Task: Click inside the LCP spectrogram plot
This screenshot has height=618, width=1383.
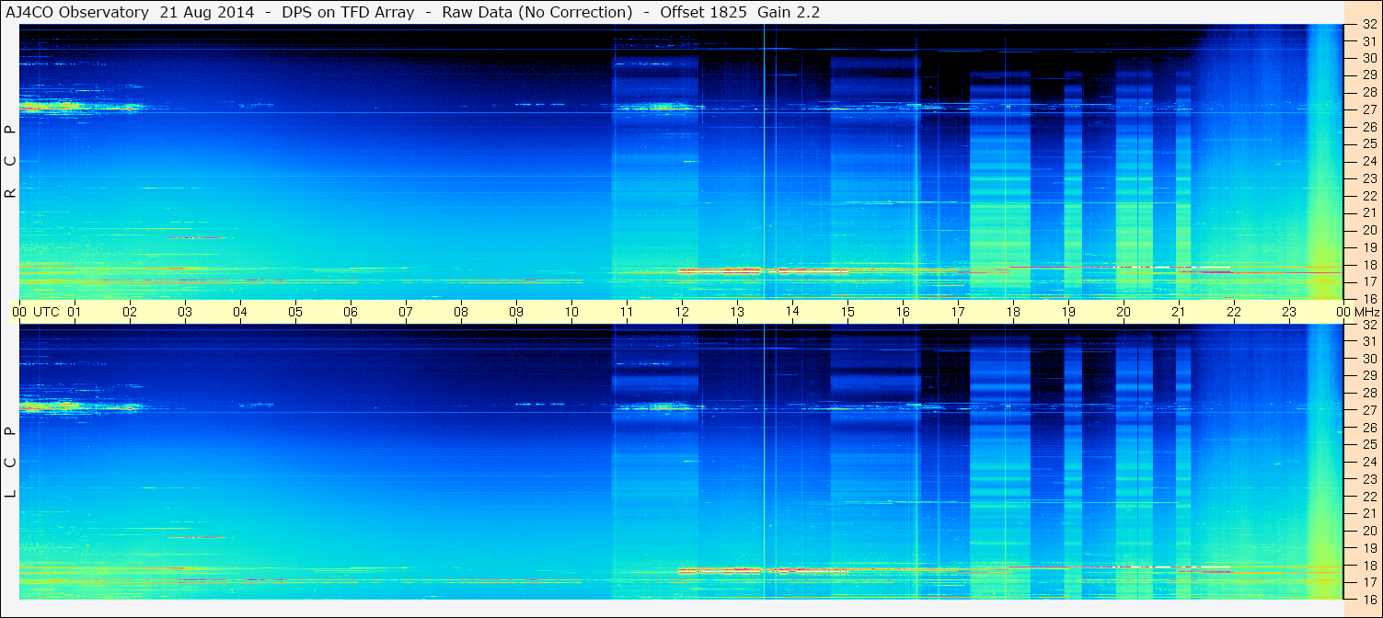Action: point(681,462)
